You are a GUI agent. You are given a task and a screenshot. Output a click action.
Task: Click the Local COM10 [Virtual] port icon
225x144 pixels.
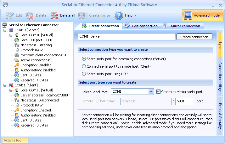17,35
